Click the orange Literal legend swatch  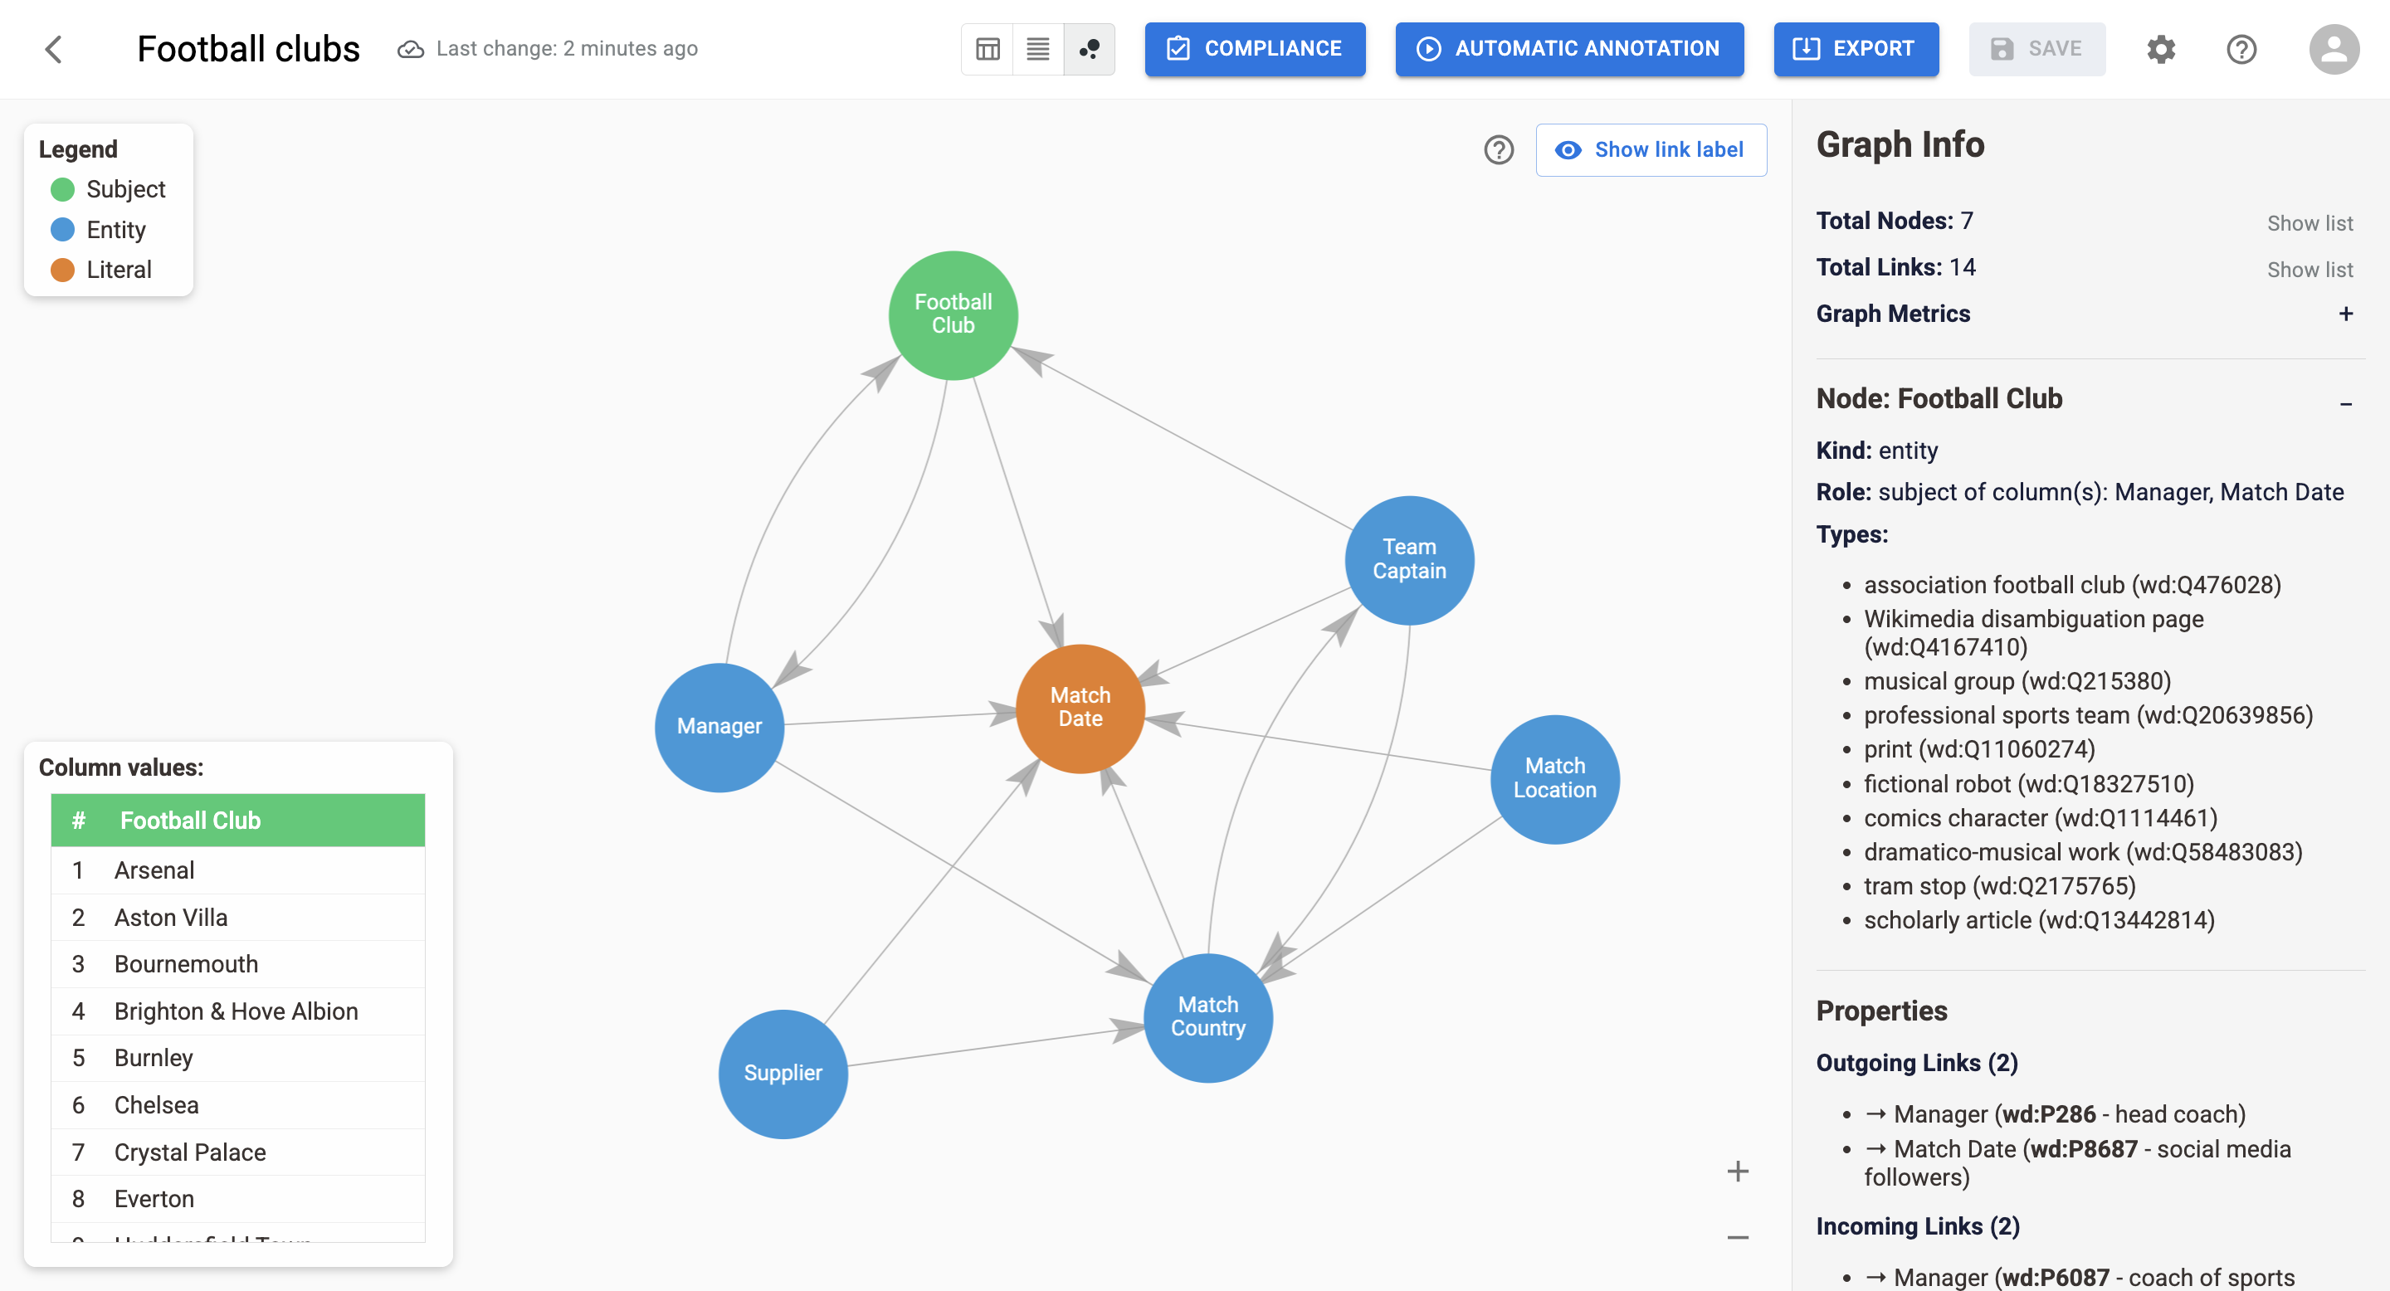click(62, 270)
